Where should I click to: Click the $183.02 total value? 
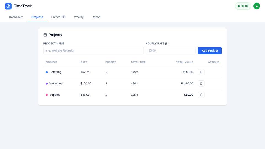188,72
